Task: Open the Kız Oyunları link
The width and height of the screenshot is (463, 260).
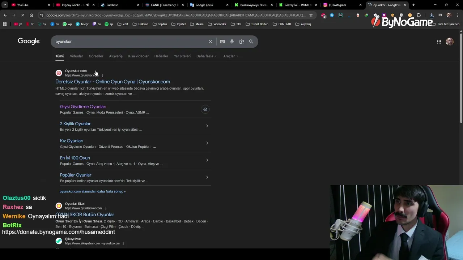Action: [x=72, y=141]
